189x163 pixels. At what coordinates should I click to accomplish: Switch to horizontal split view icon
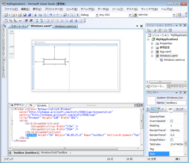pyautogui.click(x=138, y=105)
